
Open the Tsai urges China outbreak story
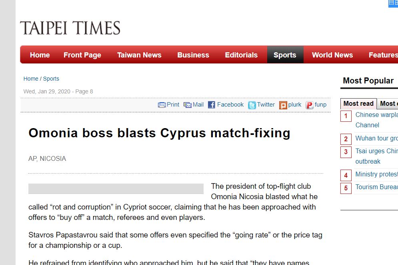377,156
